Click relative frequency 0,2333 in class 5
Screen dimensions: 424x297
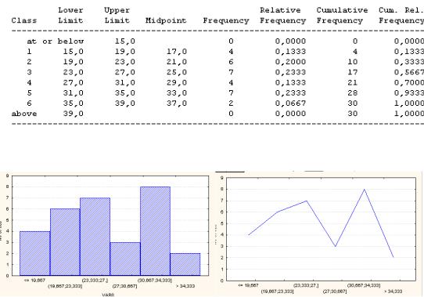point(291,93)
